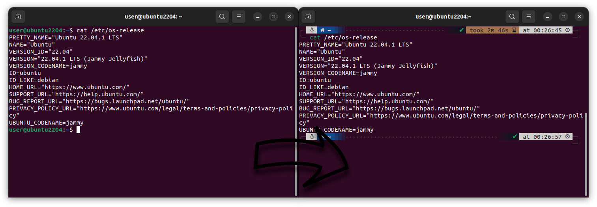
Task: Click BUG_REPORT_URL line in right terminal
Action: (389, 108)
